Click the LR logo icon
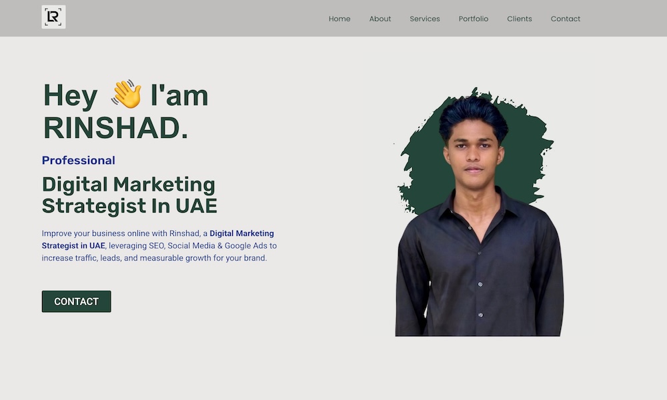This screenshot has height=400, width=667. [x=53, y=17]
